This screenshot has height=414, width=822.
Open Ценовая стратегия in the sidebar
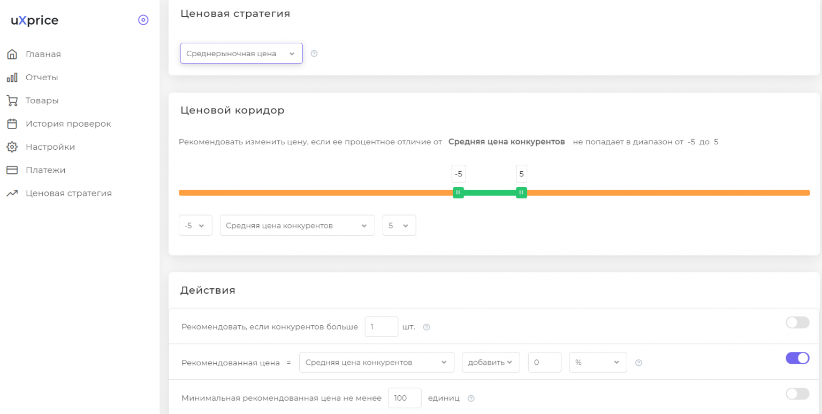[x=68, y=193]
